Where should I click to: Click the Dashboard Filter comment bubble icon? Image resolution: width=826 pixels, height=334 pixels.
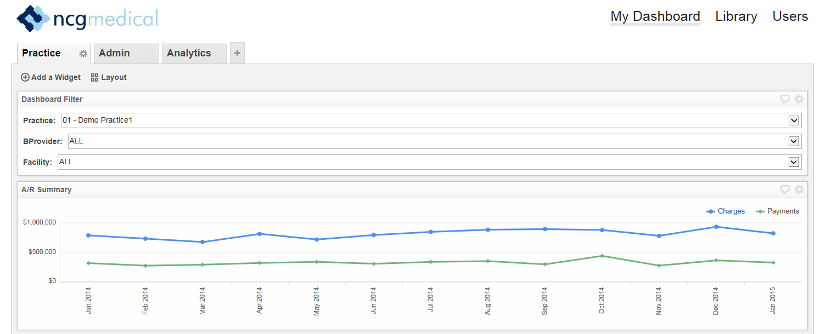785,99
